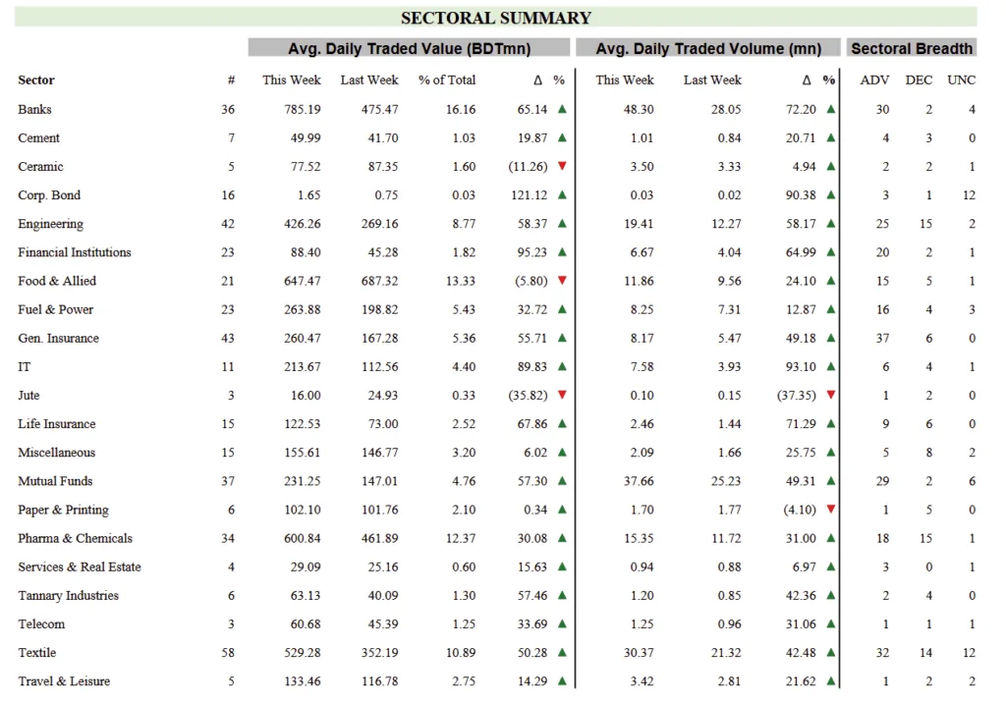Click the Sectoral Breadth header
The width and height of the screenshot is (1006, 703).
point(912,48)
